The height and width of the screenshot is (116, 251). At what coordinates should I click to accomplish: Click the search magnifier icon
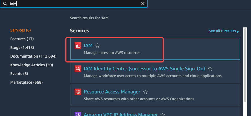click(x=5, y=4)
